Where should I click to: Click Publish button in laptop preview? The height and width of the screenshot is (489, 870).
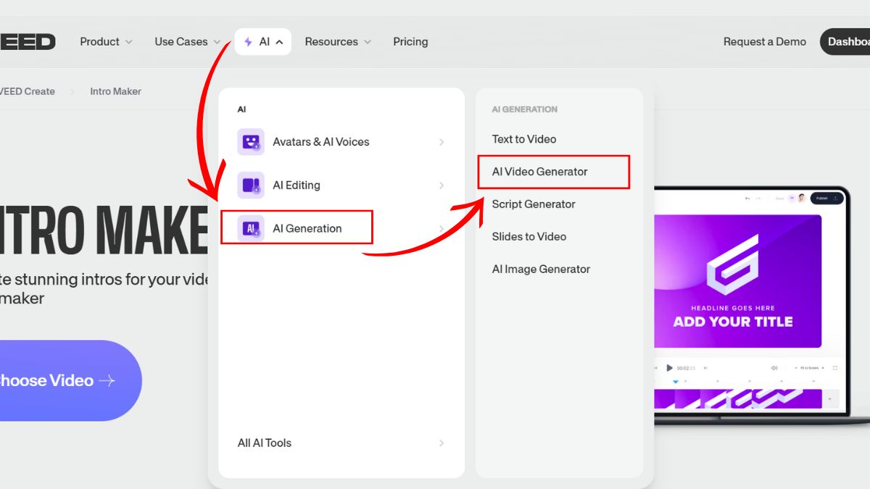pyautogui.click(x=826, y=198)
